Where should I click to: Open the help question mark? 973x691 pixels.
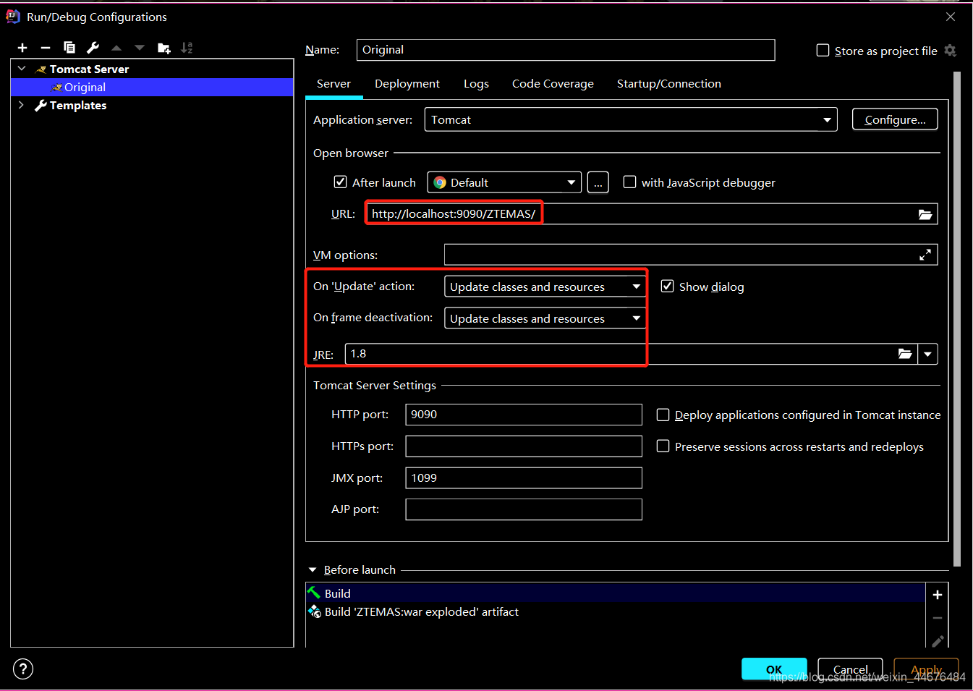23,669
